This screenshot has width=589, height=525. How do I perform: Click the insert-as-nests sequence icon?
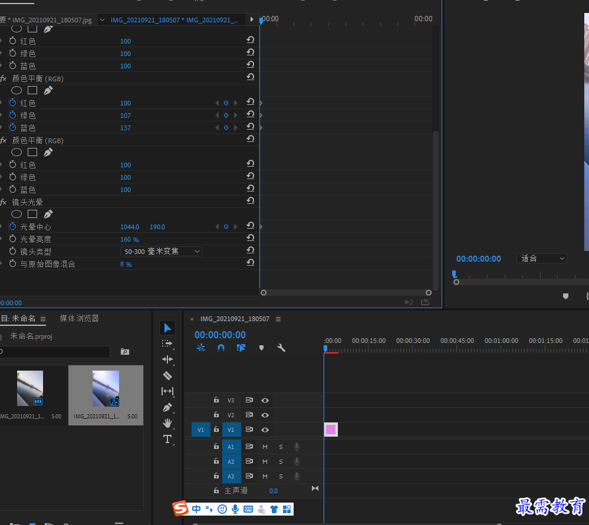[201, 348]
